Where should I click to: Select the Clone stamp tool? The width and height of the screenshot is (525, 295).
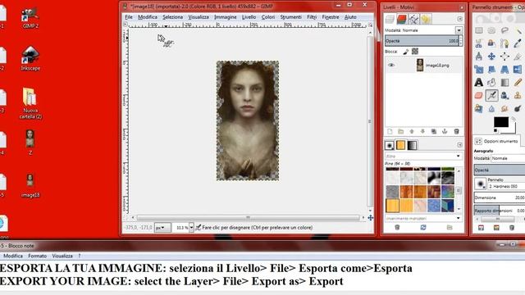(x=518, y=95)
